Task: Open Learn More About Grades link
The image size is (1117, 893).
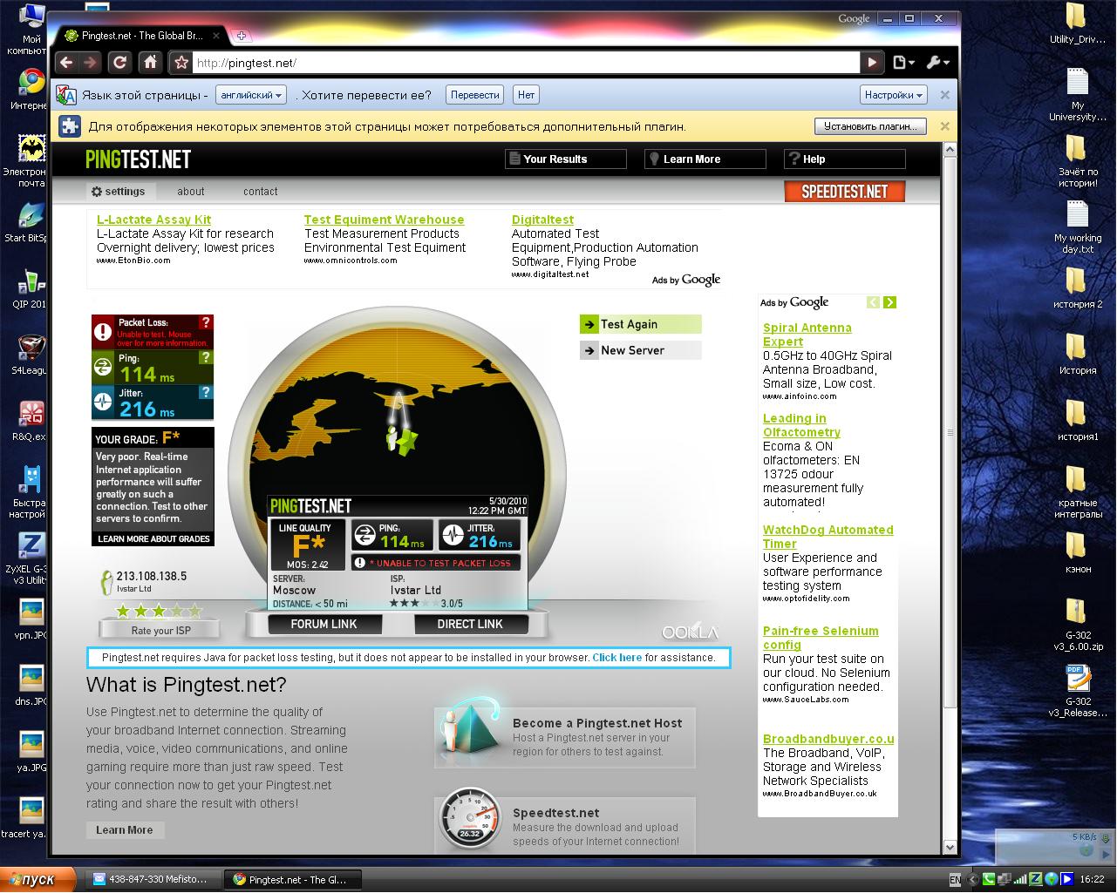Action: pos(153,538)
